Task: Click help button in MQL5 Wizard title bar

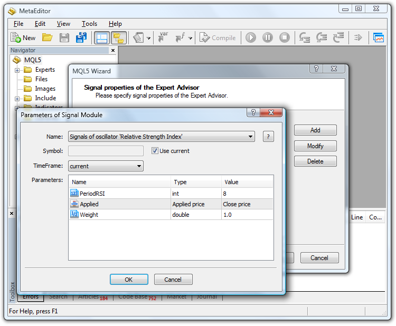Action: [316, 69]
